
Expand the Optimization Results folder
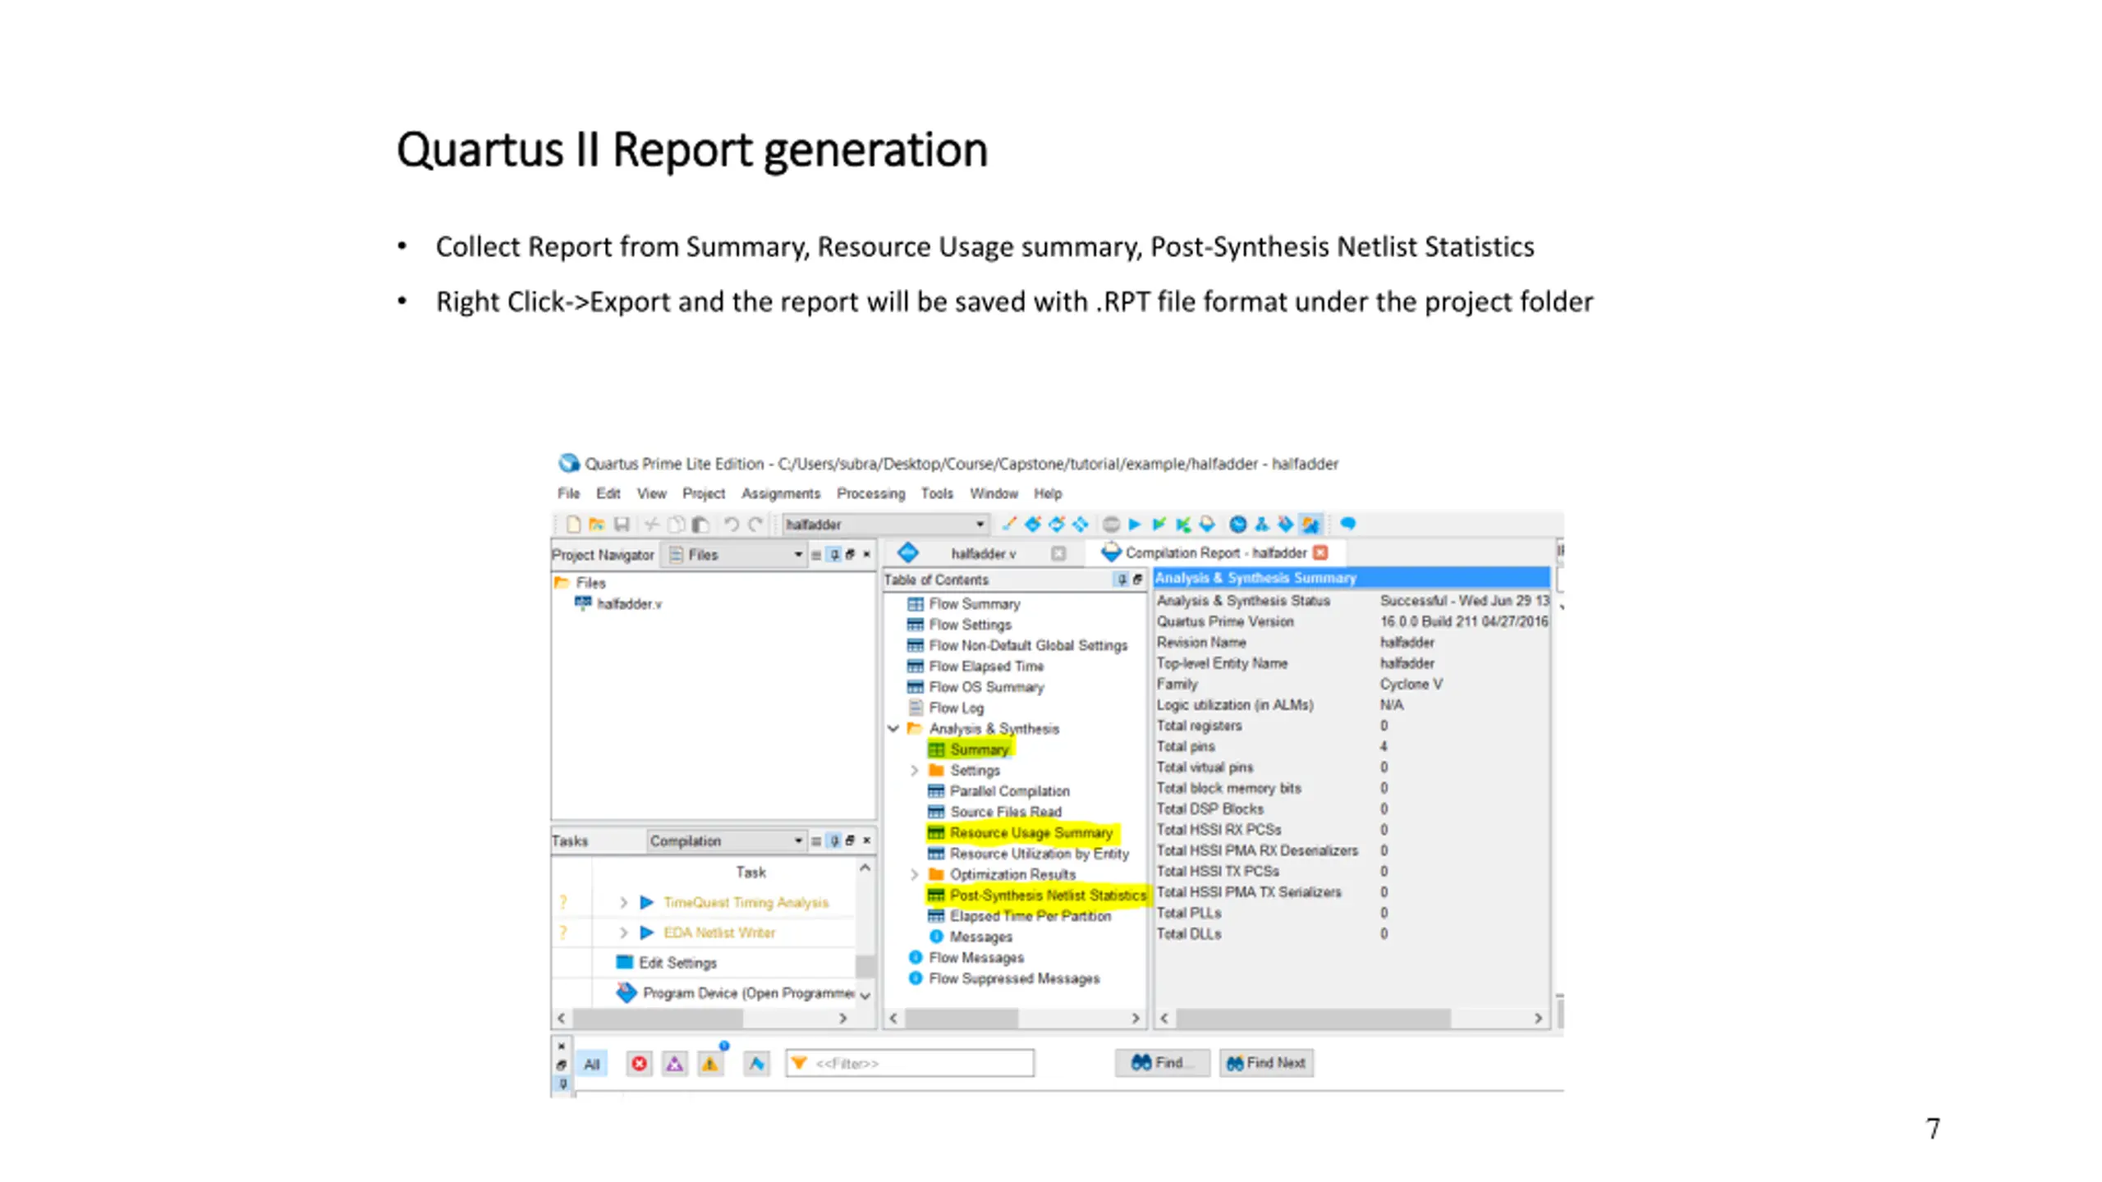pos(914,874)
